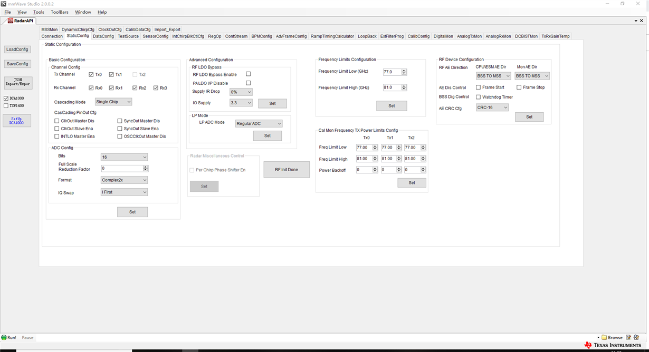Switch to the TxRxGainTemp tab
This screenshot has width=649, height=352.
(x=556, y=36)
